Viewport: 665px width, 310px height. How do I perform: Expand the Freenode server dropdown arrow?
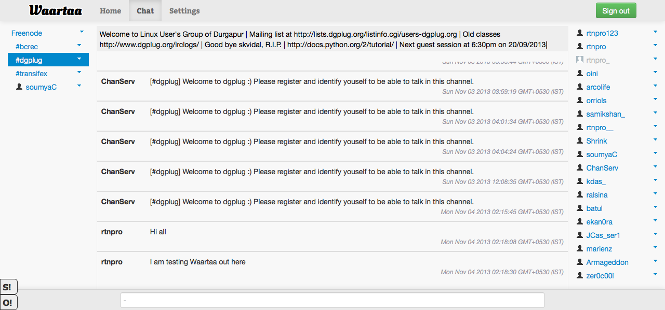pos(82,32)
